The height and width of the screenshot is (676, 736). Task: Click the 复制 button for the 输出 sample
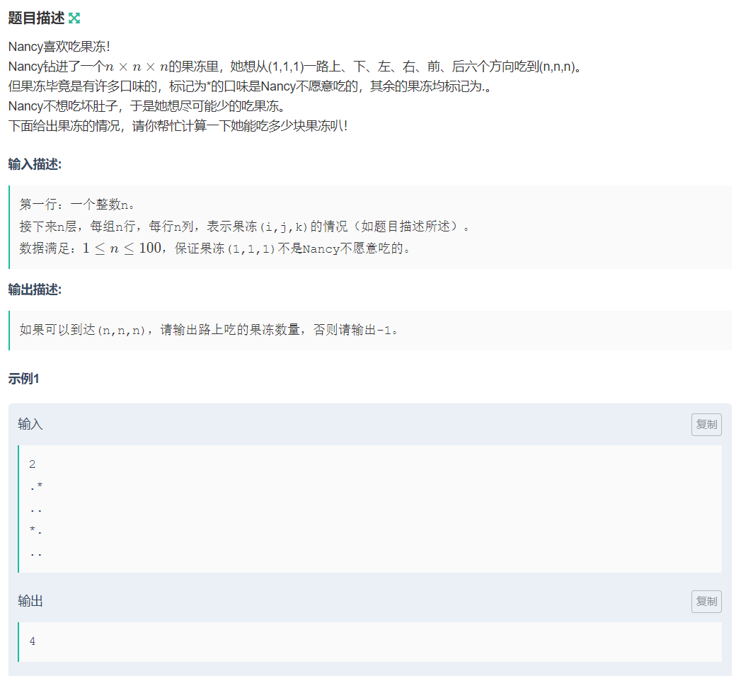tap(706, 602)
